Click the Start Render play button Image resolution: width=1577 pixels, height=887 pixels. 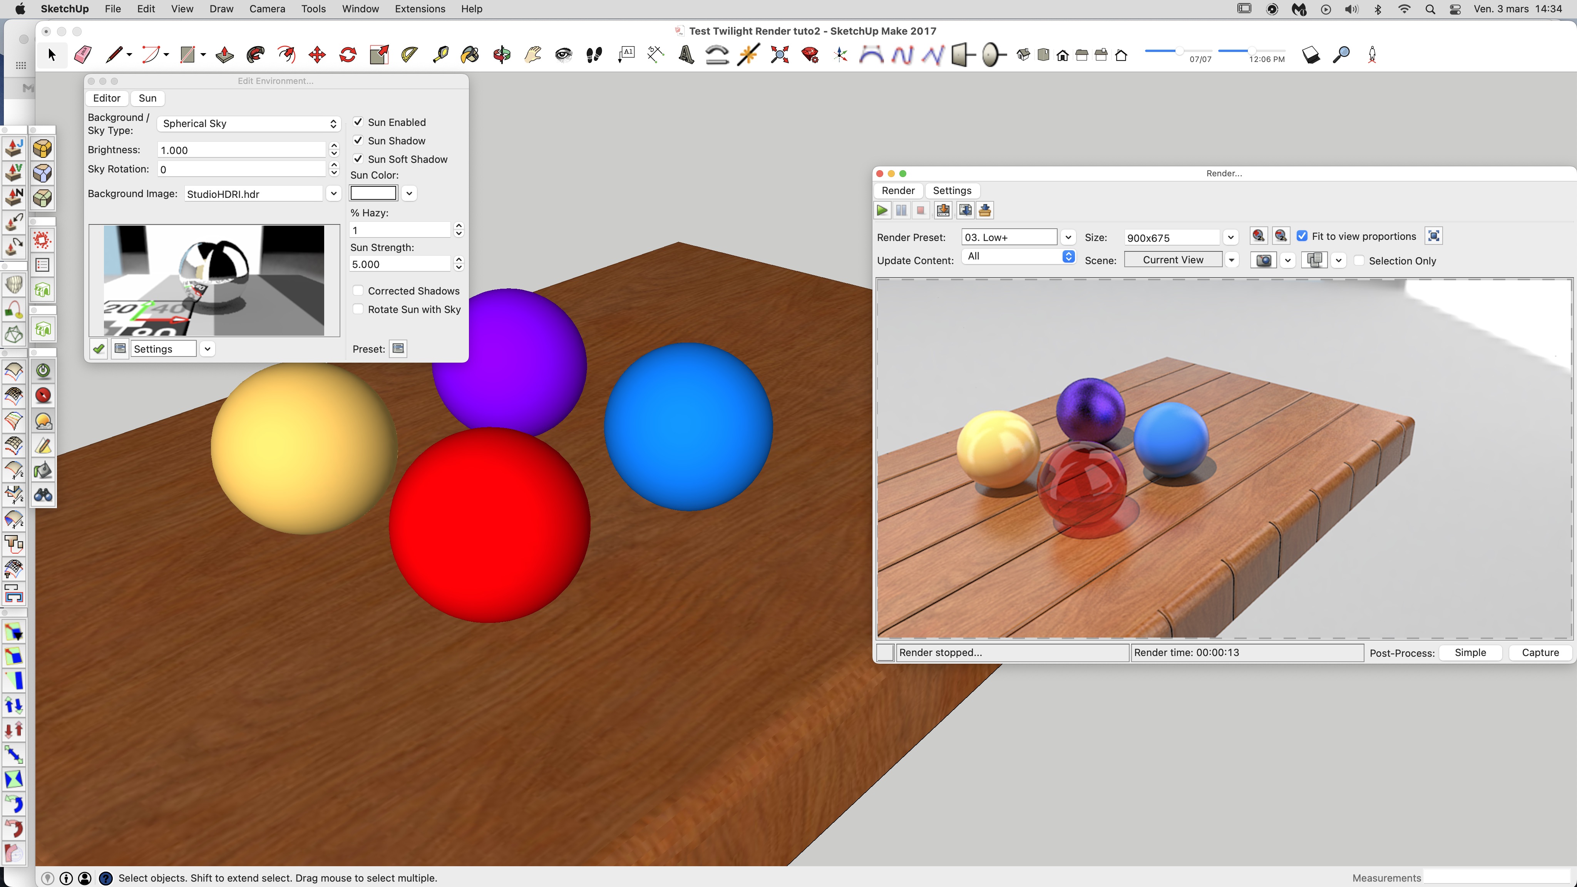tap(882, 211)
